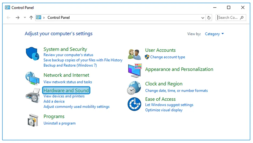Open the View by Category dropdown
Screen dimensions: 253x143
click(x=214, y=34)
